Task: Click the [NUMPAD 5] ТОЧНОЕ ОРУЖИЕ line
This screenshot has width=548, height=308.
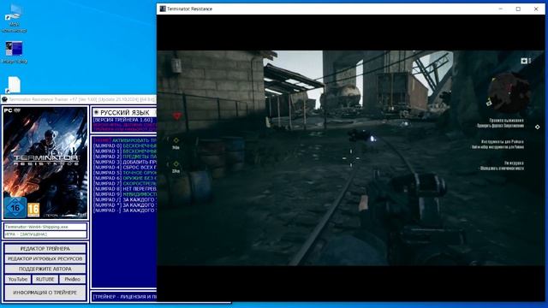Action: 125,173
